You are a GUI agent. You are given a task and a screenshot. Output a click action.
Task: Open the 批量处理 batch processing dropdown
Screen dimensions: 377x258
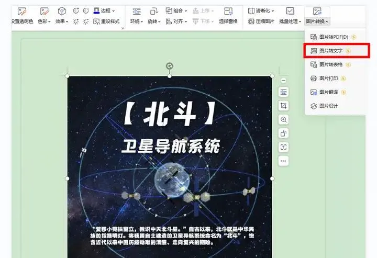click(x=290, y=15)
